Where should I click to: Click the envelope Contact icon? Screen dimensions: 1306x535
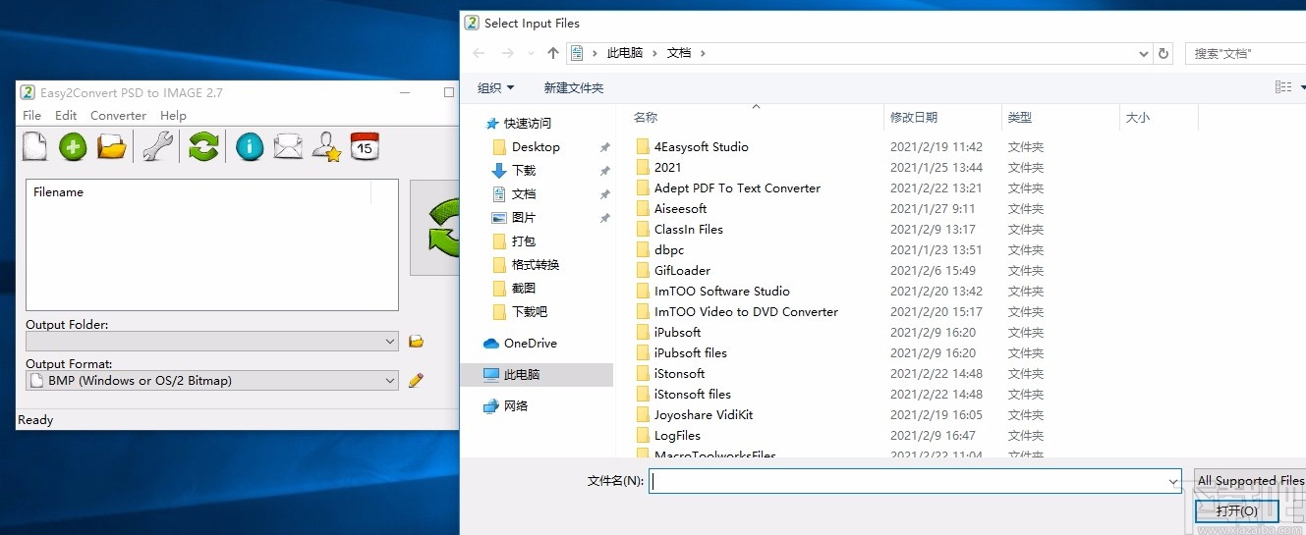coord(288,147)
